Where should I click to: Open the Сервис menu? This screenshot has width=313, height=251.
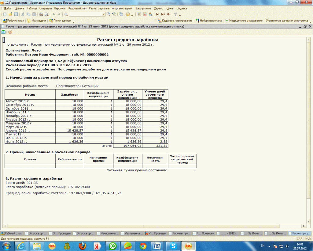click(159, 8)
